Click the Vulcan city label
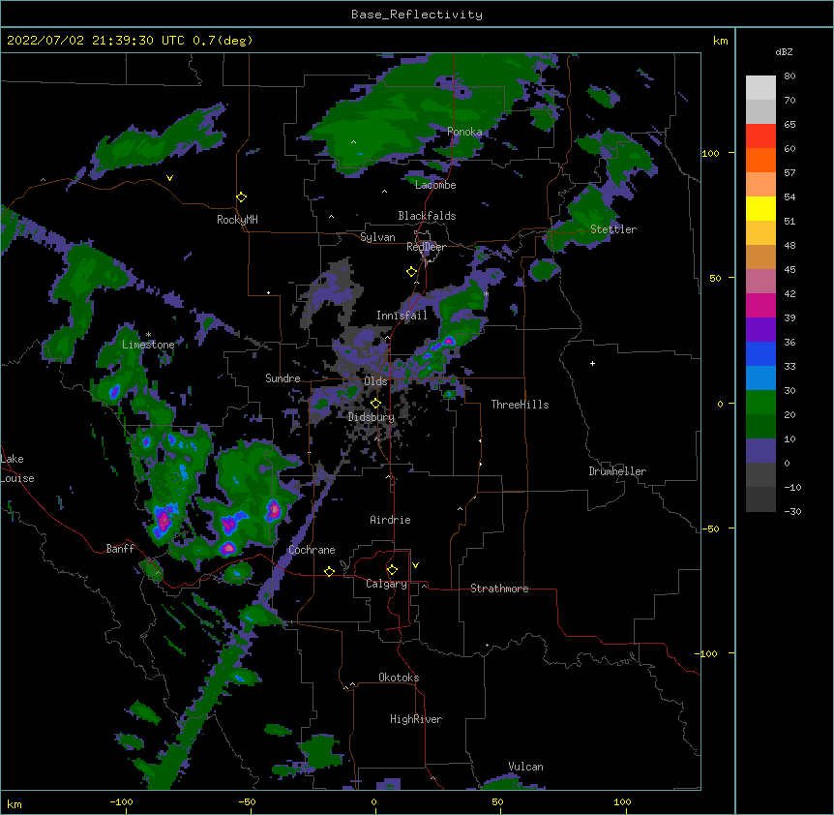 pyautogui.click(x=525, y=767)
